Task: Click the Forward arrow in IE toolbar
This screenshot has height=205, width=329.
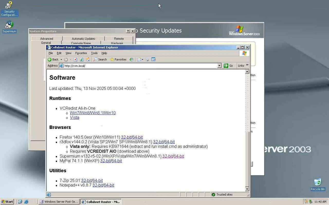Action: tap(66, 59)
